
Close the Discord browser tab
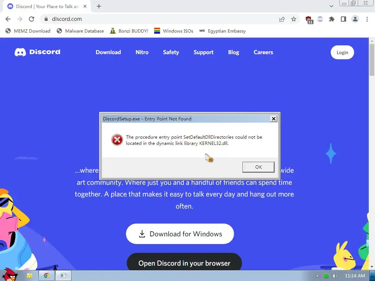85,7
